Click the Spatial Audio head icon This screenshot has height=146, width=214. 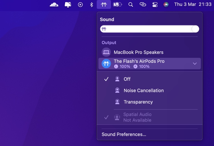tap(117, 117)
